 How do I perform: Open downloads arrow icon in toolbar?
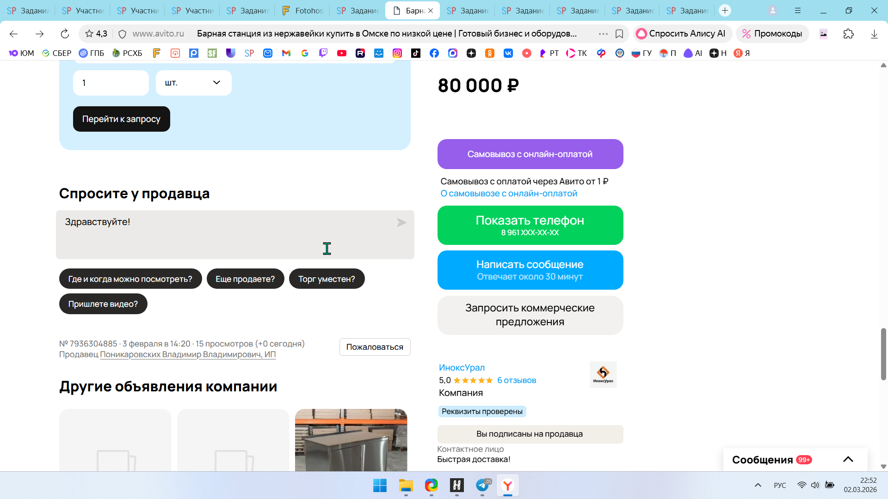[874, 34]
